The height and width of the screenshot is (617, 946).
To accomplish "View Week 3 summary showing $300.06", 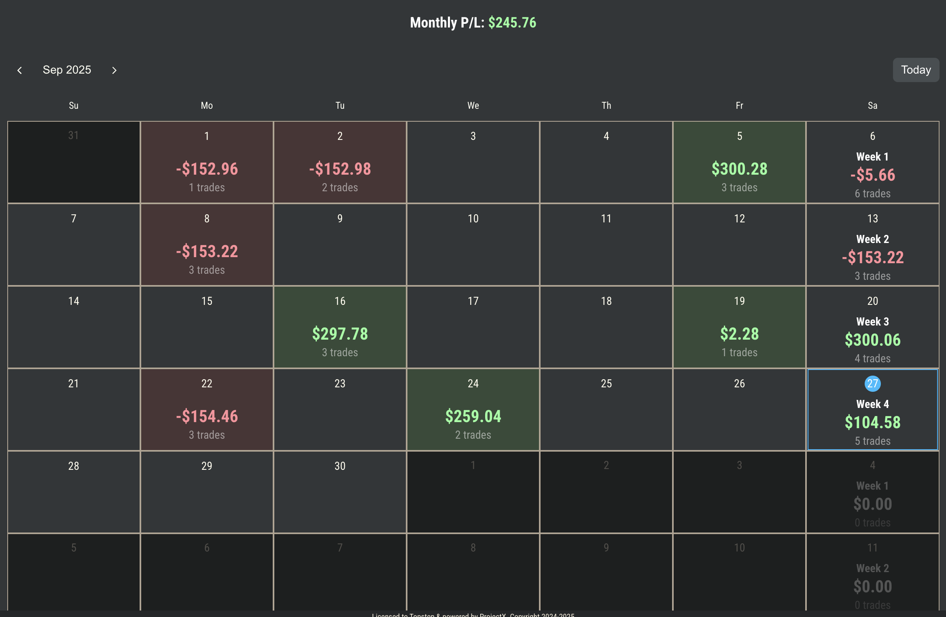I will tap(872, 340).
